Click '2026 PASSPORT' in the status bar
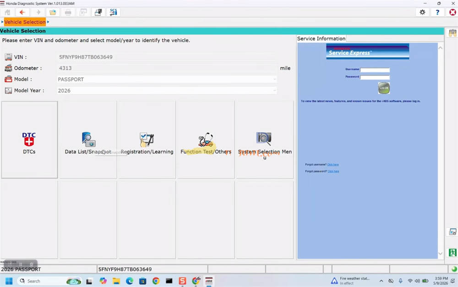 [21, 269]
